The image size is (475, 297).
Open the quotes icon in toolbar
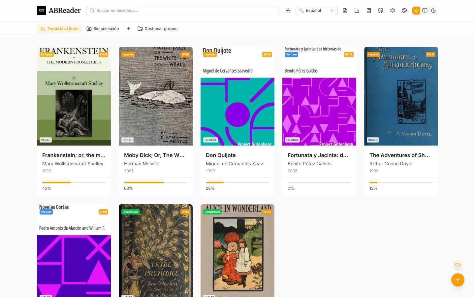pyautogui.click(x=381, y=11)
